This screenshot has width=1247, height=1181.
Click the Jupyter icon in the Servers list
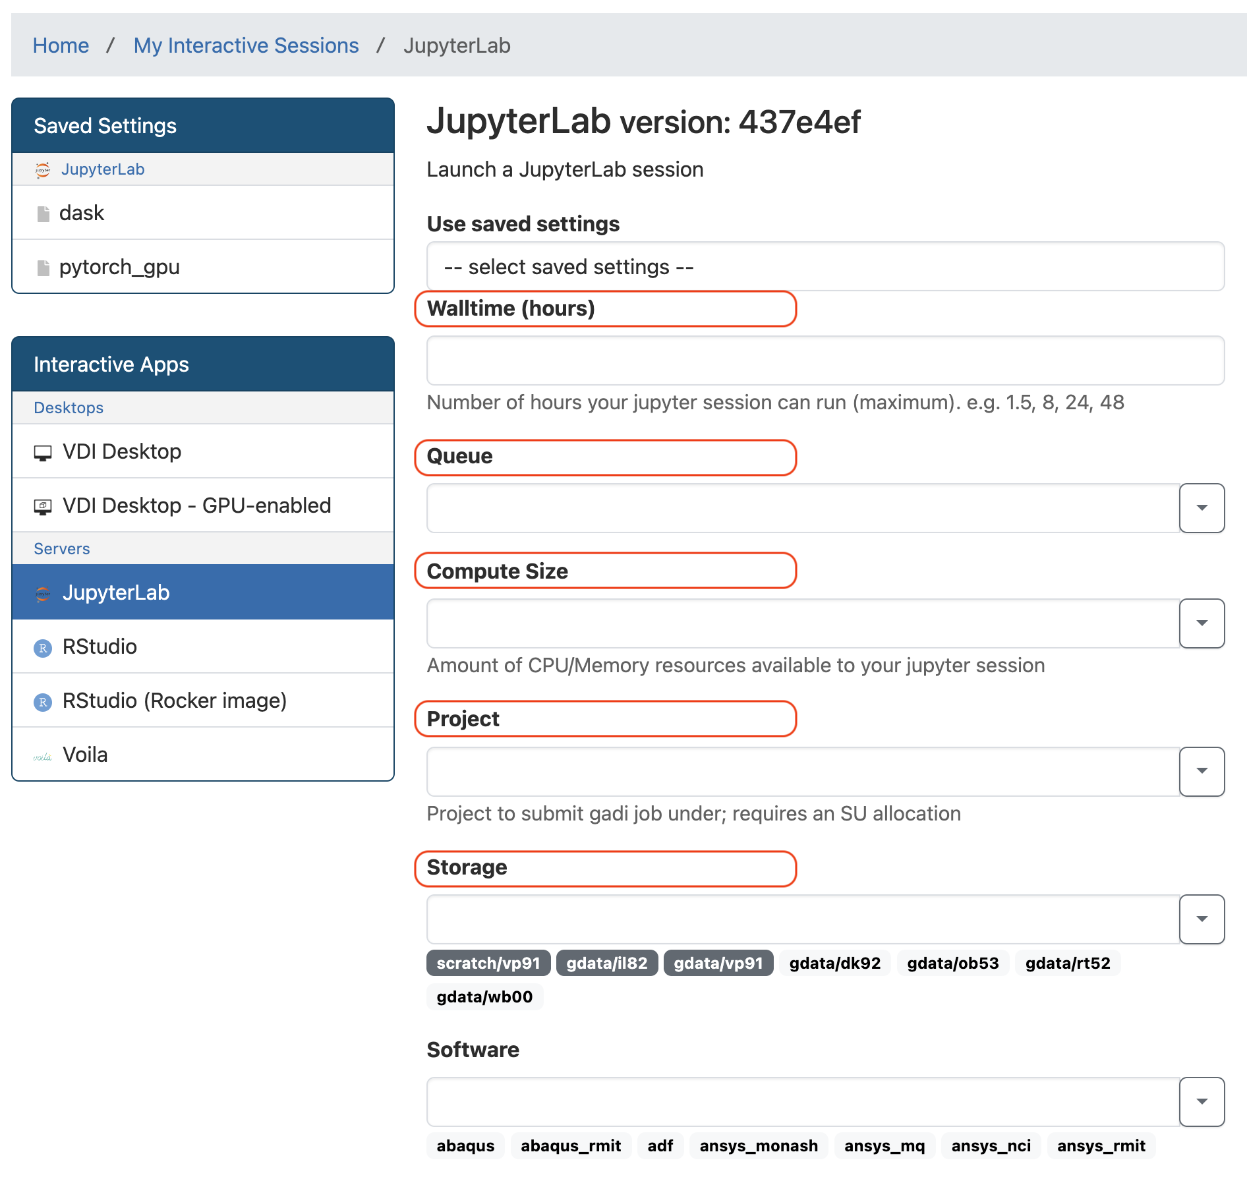(x=43, y=593)
